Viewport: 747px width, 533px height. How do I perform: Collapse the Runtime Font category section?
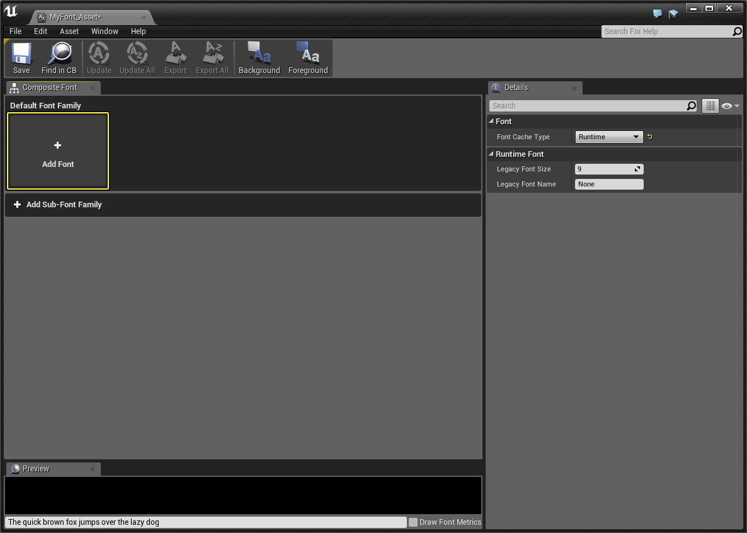491,154
